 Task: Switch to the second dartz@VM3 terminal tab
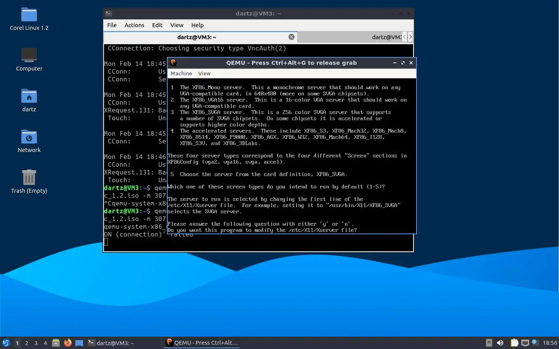[349, 37]
